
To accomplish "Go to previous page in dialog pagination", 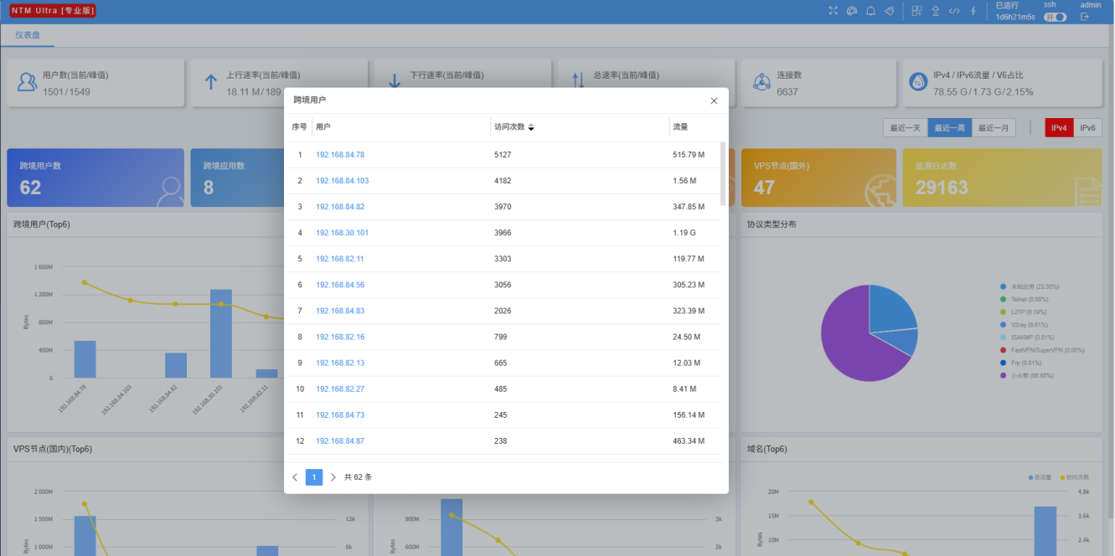I will click(295, 477).
